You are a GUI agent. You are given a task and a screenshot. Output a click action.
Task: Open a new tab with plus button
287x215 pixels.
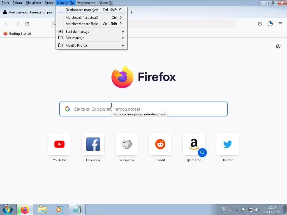[132, 12]
